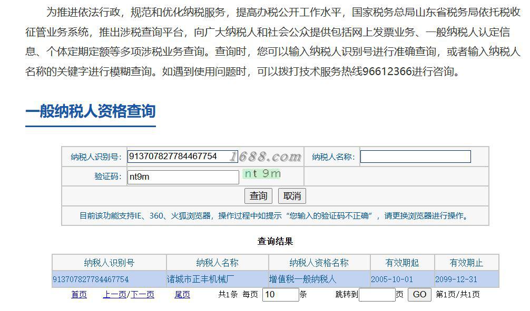Select the date cell 2005-10-01
This screenshot has height=311, width=530.
tap(402, 279)
